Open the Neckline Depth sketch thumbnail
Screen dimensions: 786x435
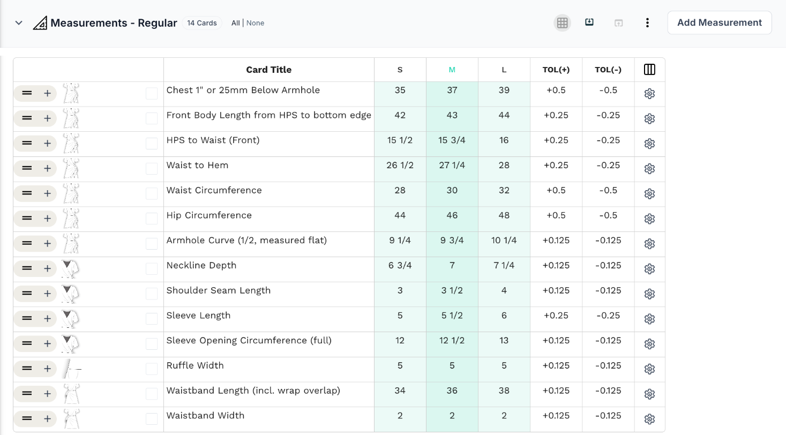point(70,269)
